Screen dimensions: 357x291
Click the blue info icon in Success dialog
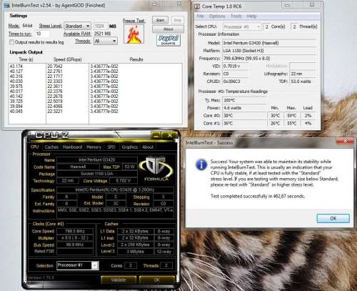(x=201, y=164)
